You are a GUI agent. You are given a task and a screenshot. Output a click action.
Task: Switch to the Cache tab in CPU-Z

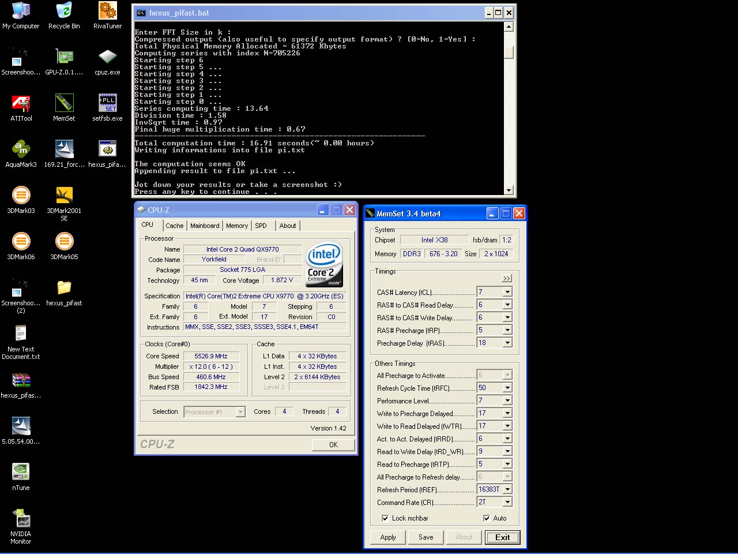tap(174, 226)
